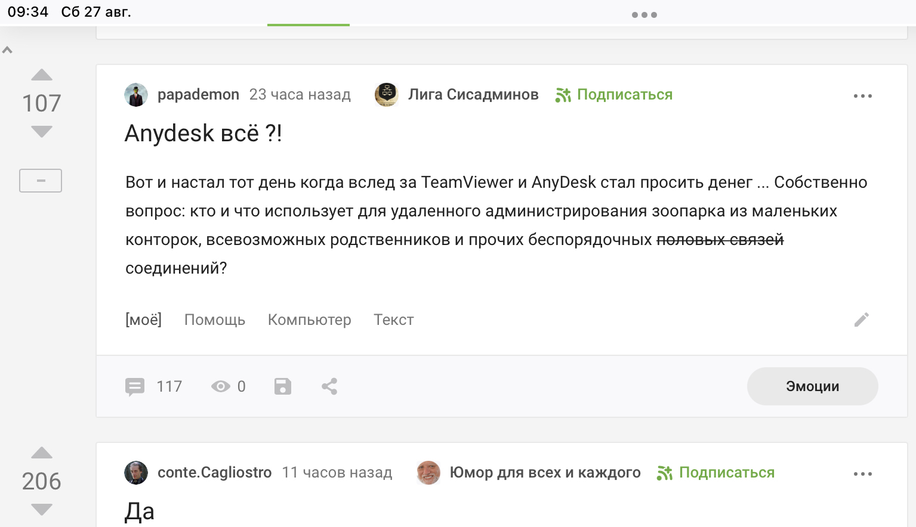Screen dimensions: 916x527
Task: Open the Anydesk всё ?! post title
Action: (203, 133)
